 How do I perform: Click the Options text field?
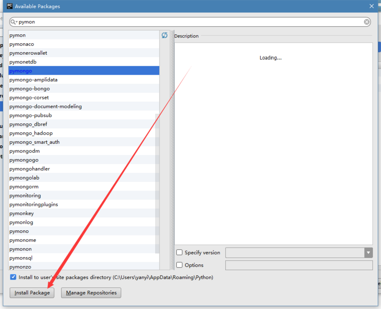(x=299, y=265)
